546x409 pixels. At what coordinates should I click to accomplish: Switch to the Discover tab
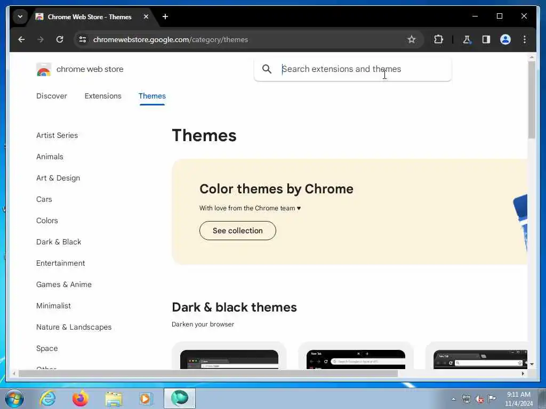52,96
